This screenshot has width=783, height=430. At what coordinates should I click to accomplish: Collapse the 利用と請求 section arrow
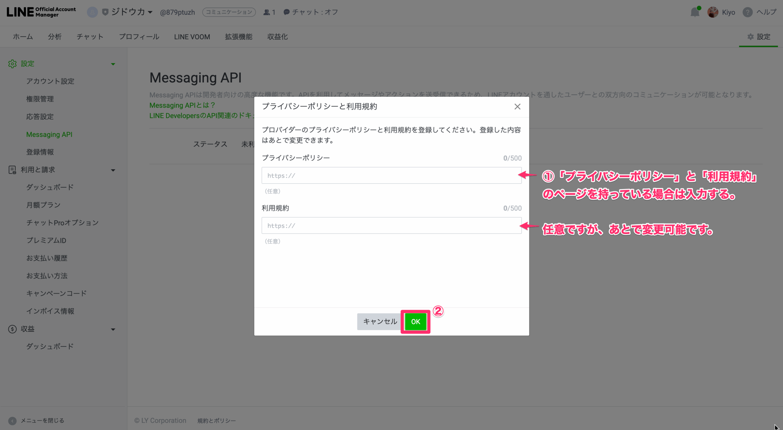click(x=113, y=170)
